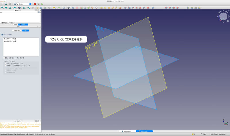Click the Groove feature icon
This screenshot has width=230, height=136.
133,8
